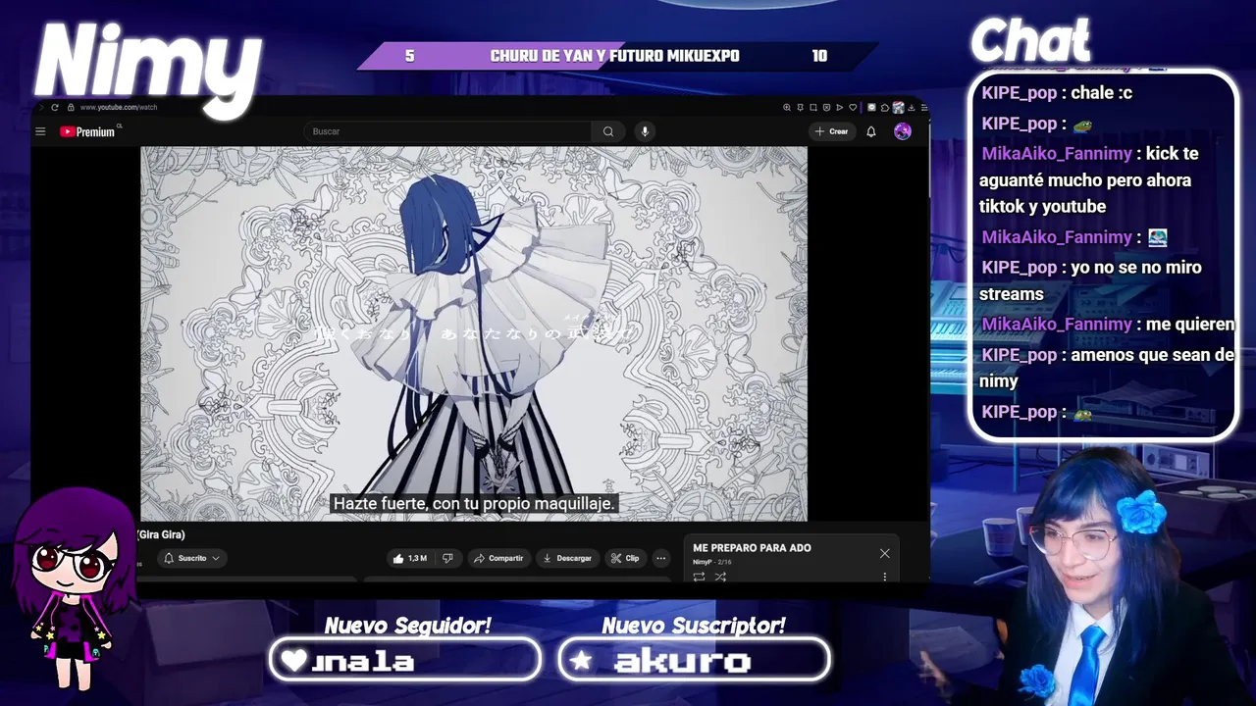Click the Spanish subtitle 'Hazte fuerte' text
The width and height of the screenshot is (1256, 706).
click(475, 503)
